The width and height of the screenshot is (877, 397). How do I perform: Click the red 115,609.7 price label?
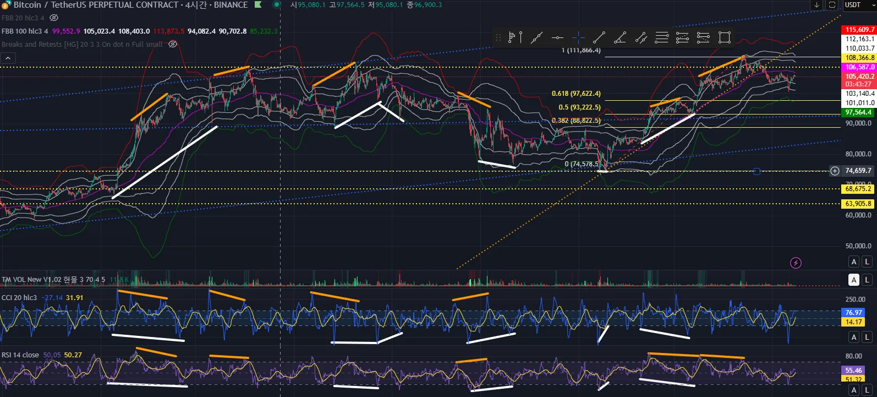(x=859, y=30)
